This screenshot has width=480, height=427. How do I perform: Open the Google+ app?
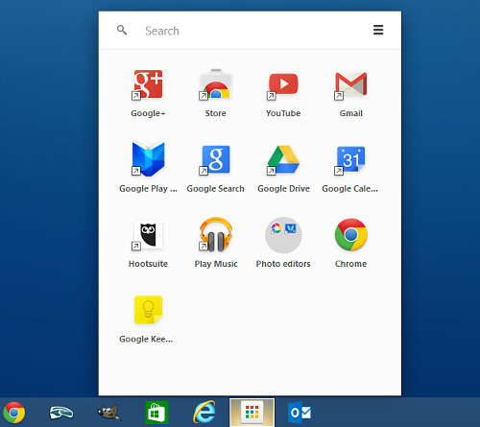click(148, 84)
